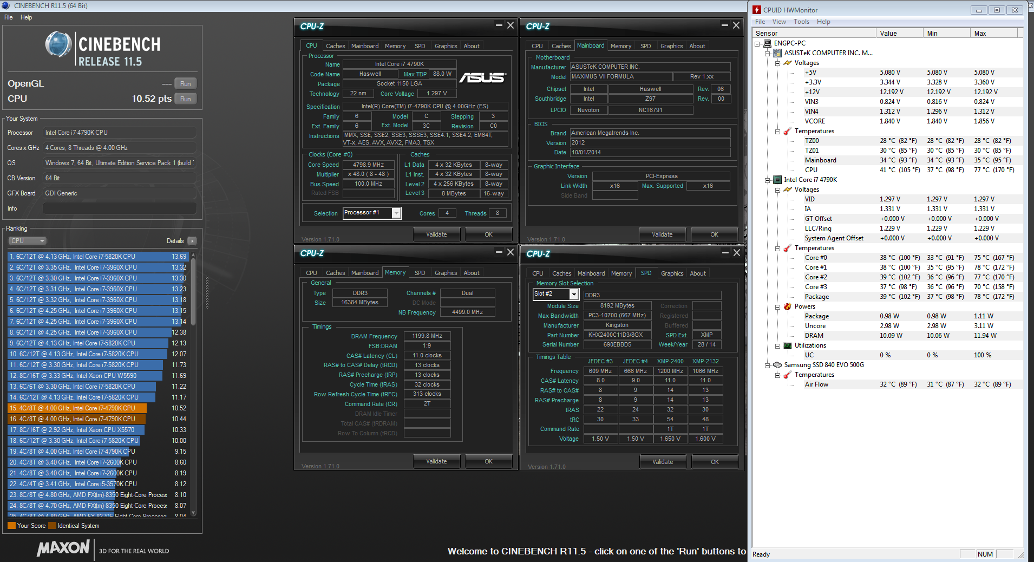Viewport: 1034px width, 562px height.
Task: Click the Powers flame icon in HWMonitor
Action: [788, 306]
